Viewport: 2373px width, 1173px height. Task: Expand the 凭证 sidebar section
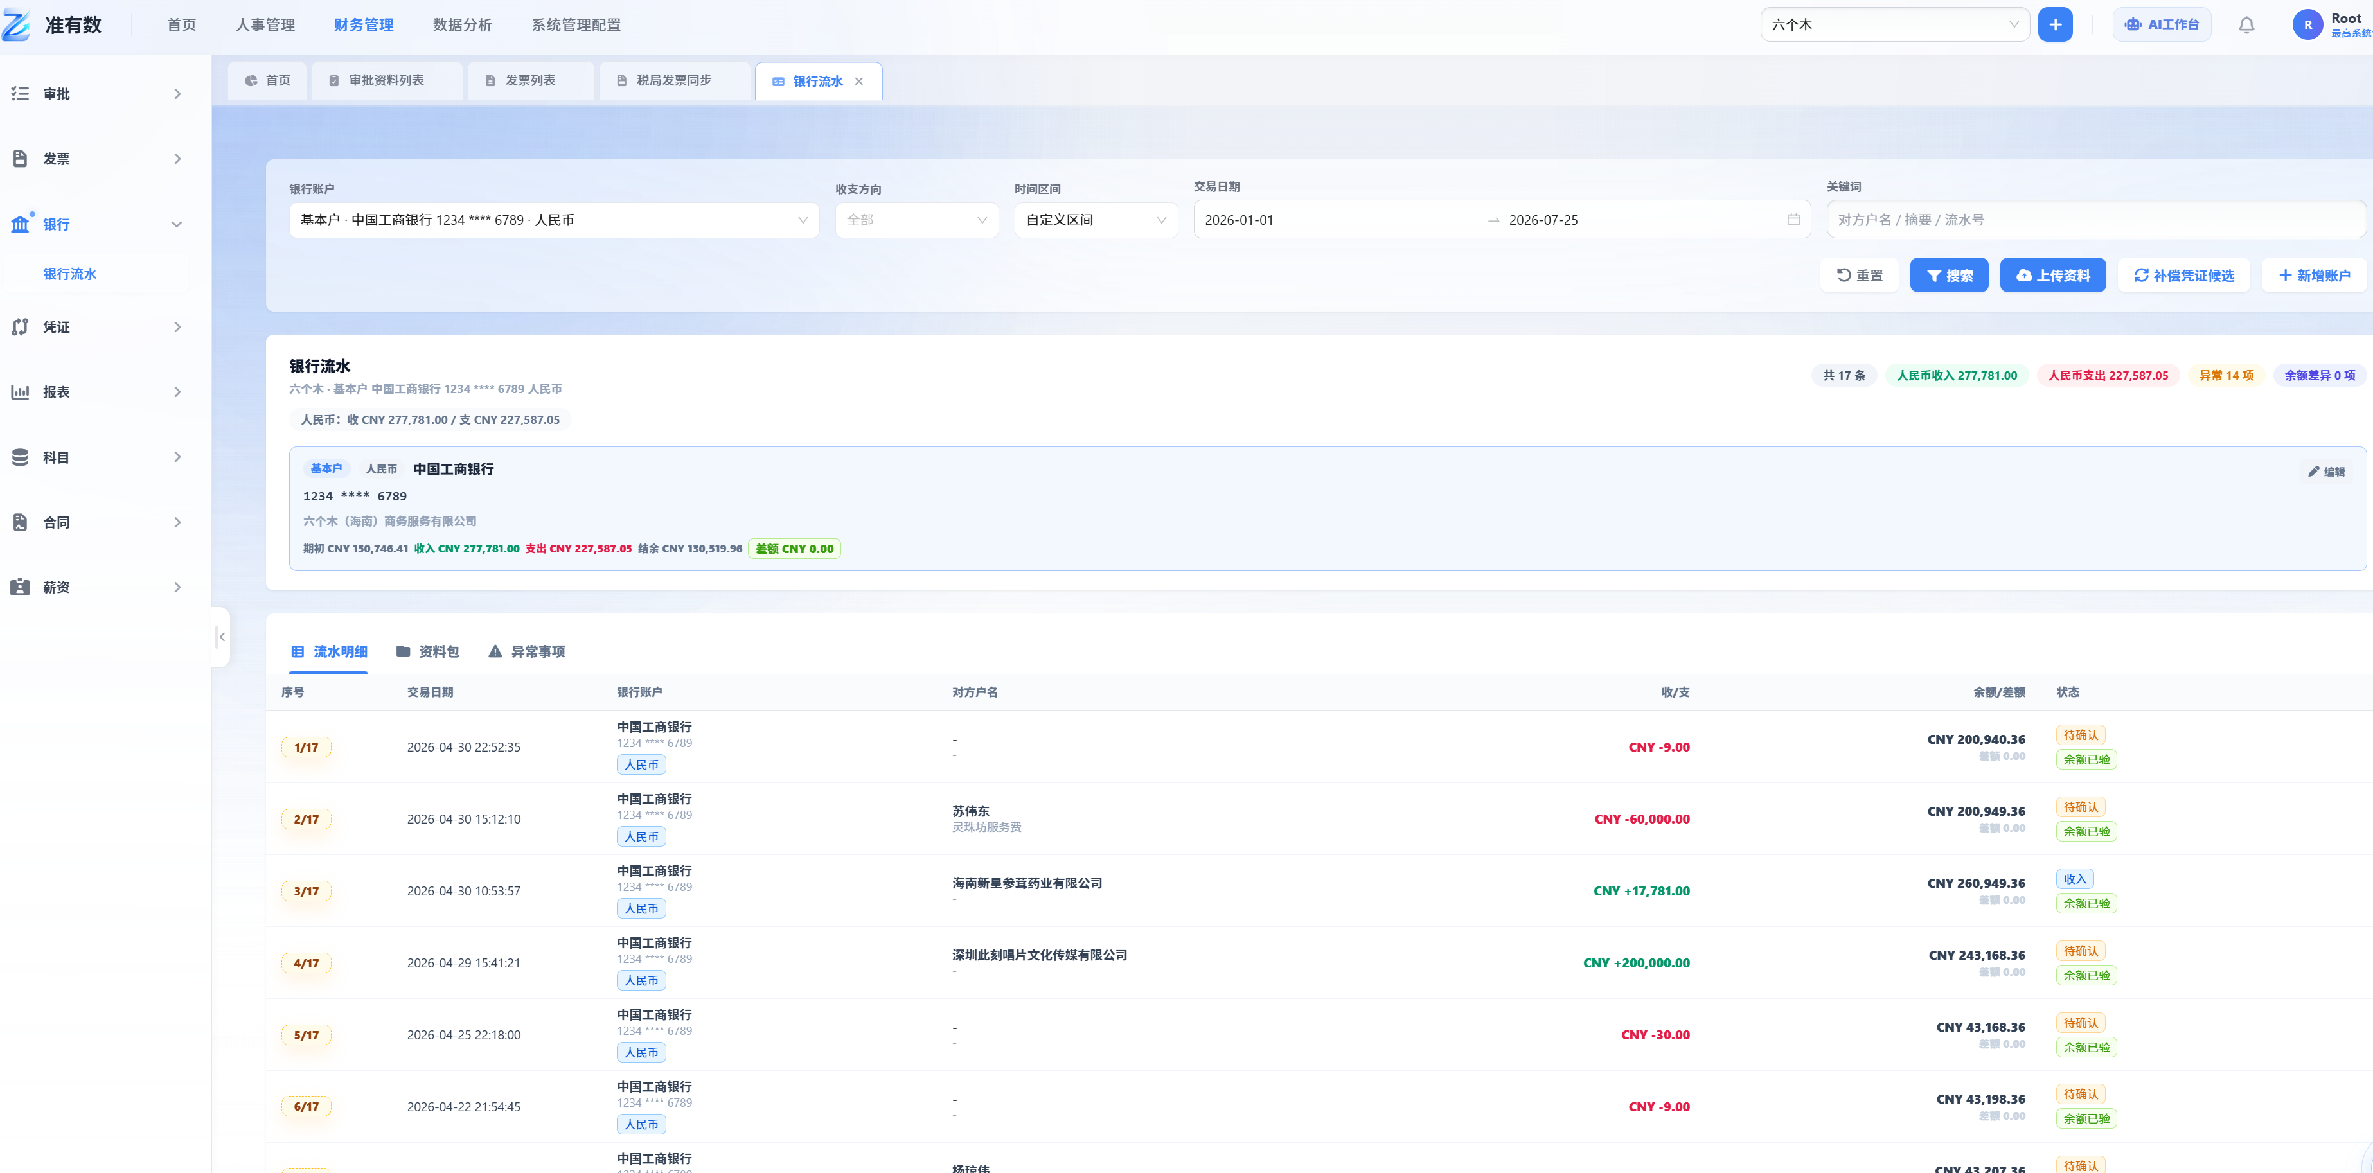pos(96,327)
